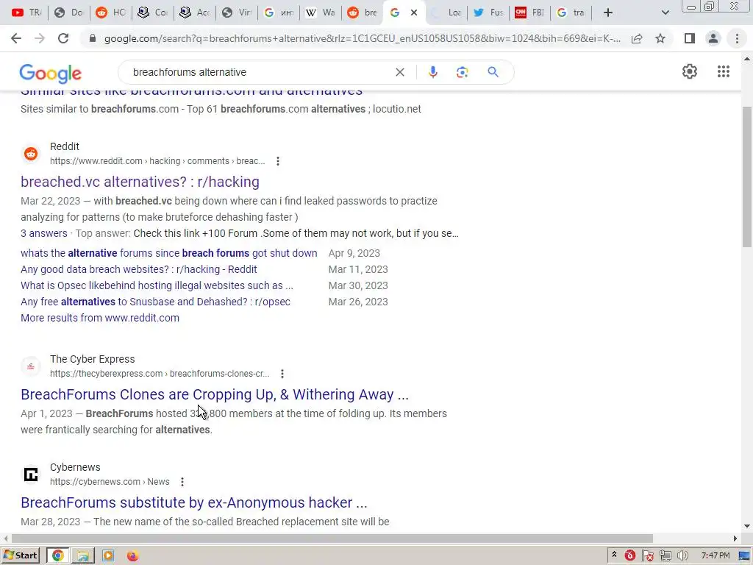This screenshot has height=565, width=753.
Task: Click the '3 answers' link
Action: pyautogui.click(x=44, y=233)
